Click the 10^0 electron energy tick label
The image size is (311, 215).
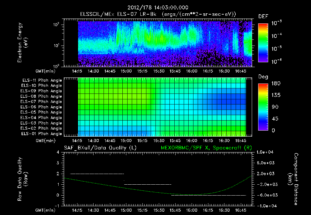click(x=56, y=66)
